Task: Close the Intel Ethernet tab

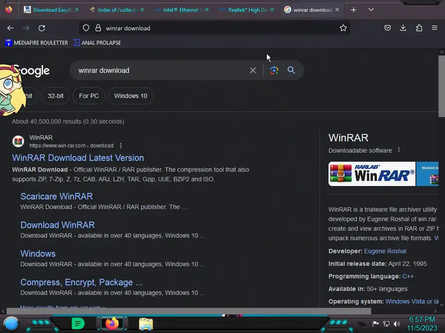Action: (207, 10)
